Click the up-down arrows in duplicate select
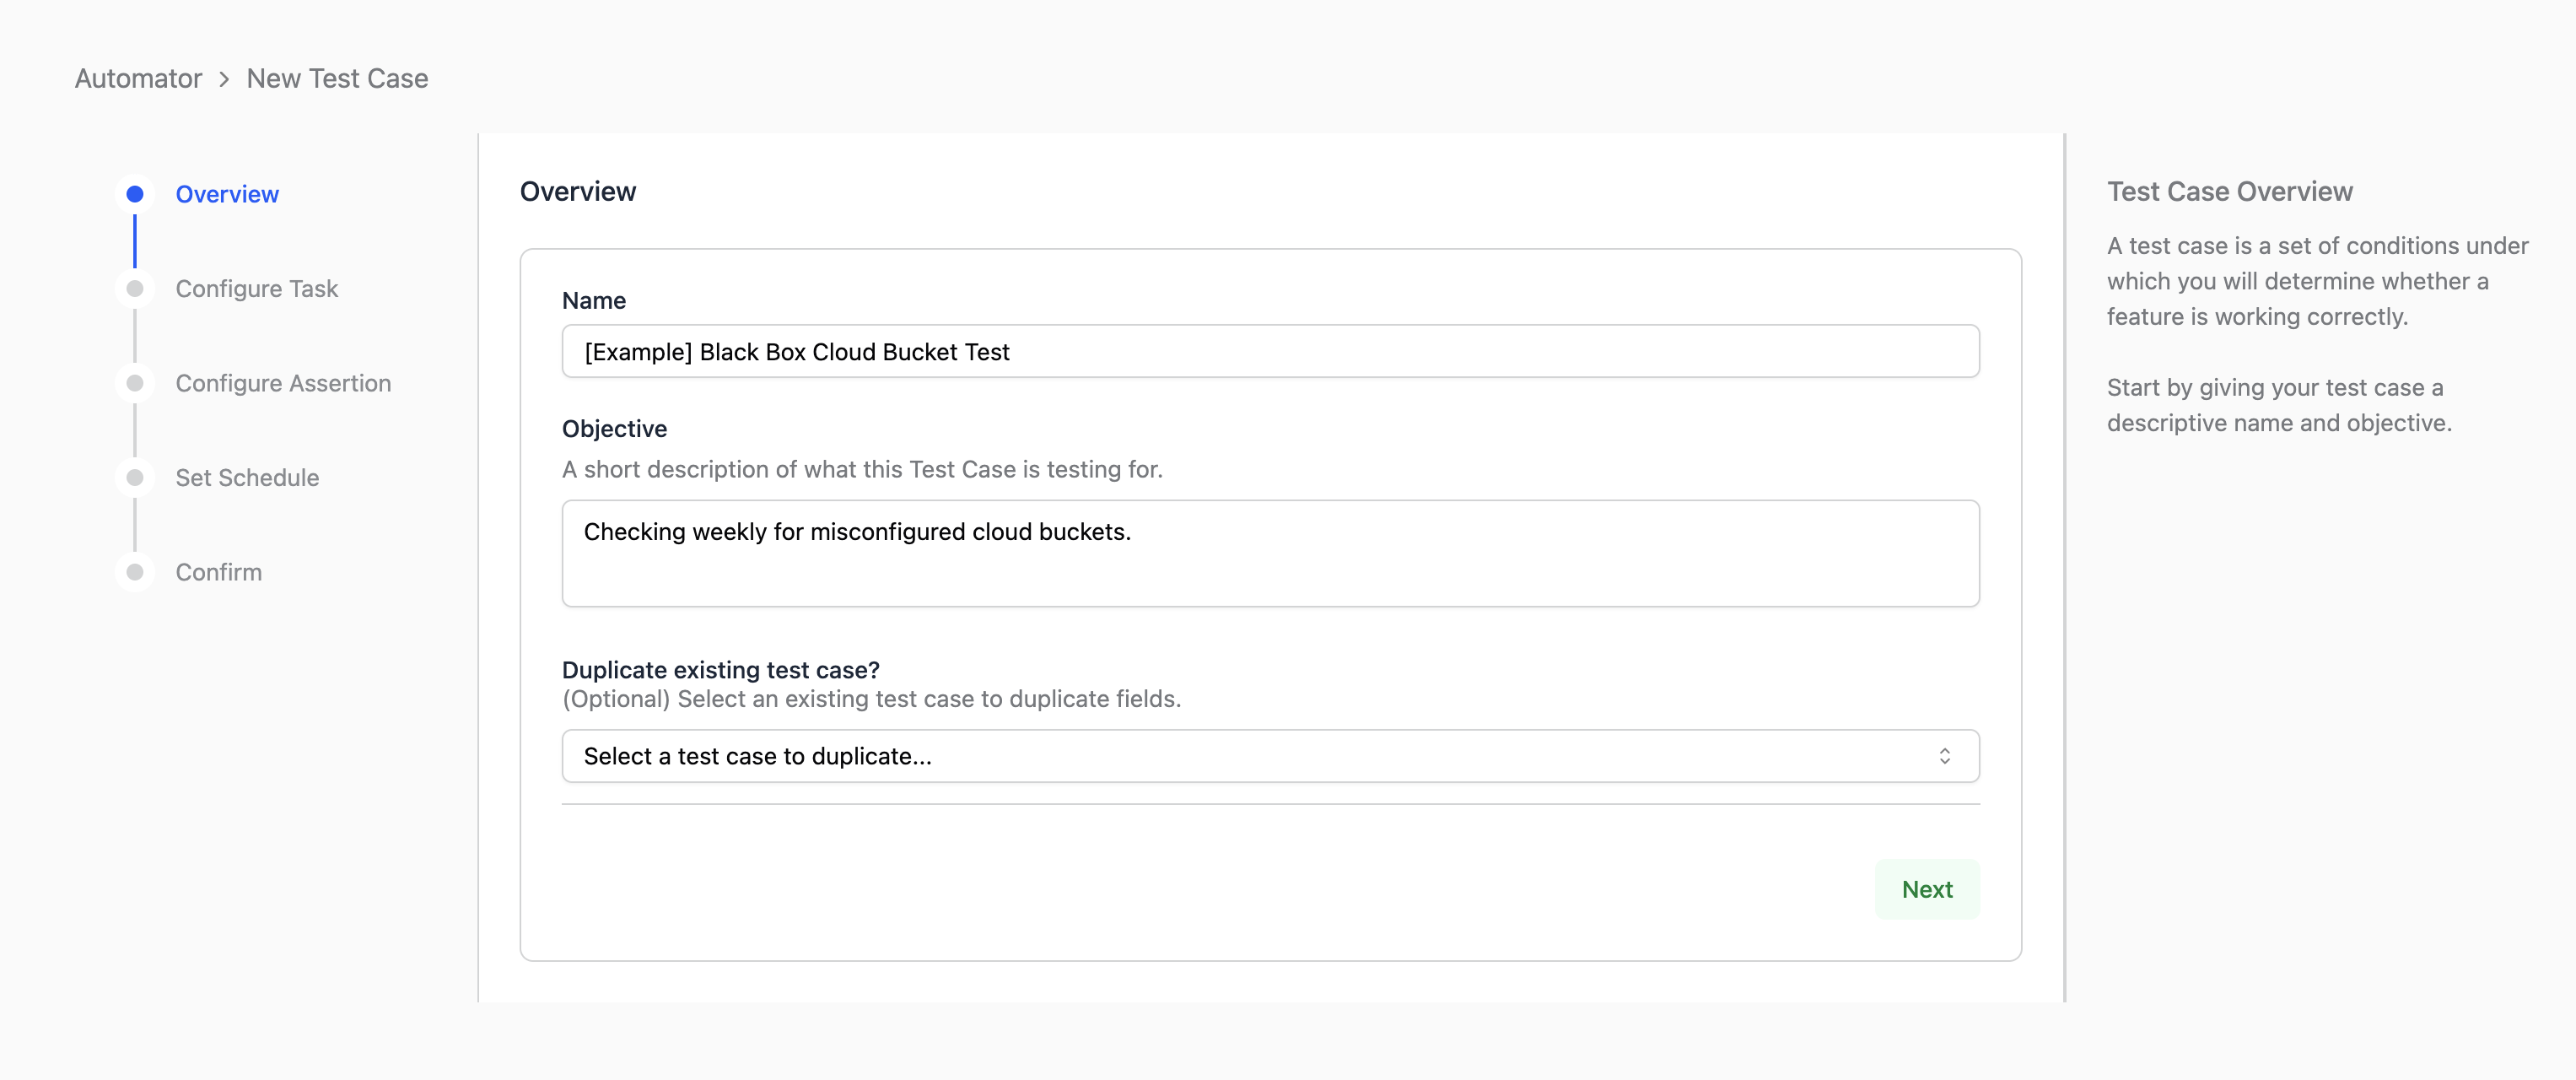 click(x=1944, y=756)
